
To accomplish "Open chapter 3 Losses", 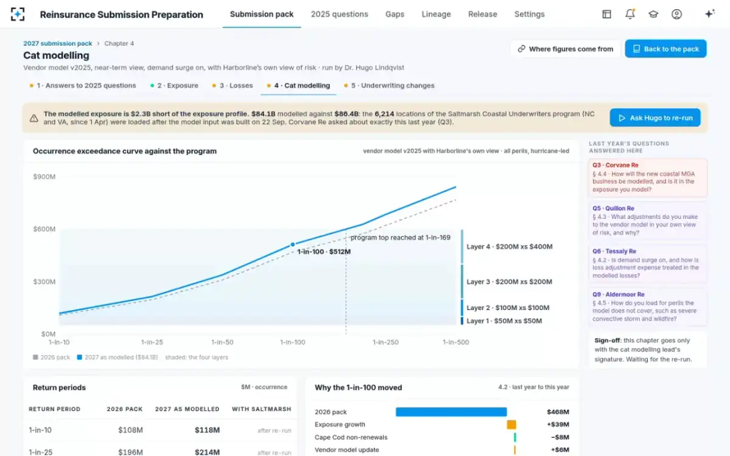I will pyautogui.click(x=232, y=86).
